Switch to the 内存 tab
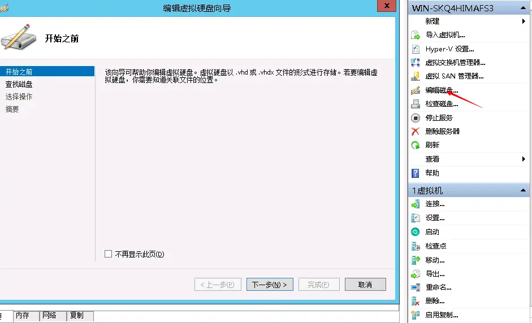This screenshot has height=323, width=532. 26,316
